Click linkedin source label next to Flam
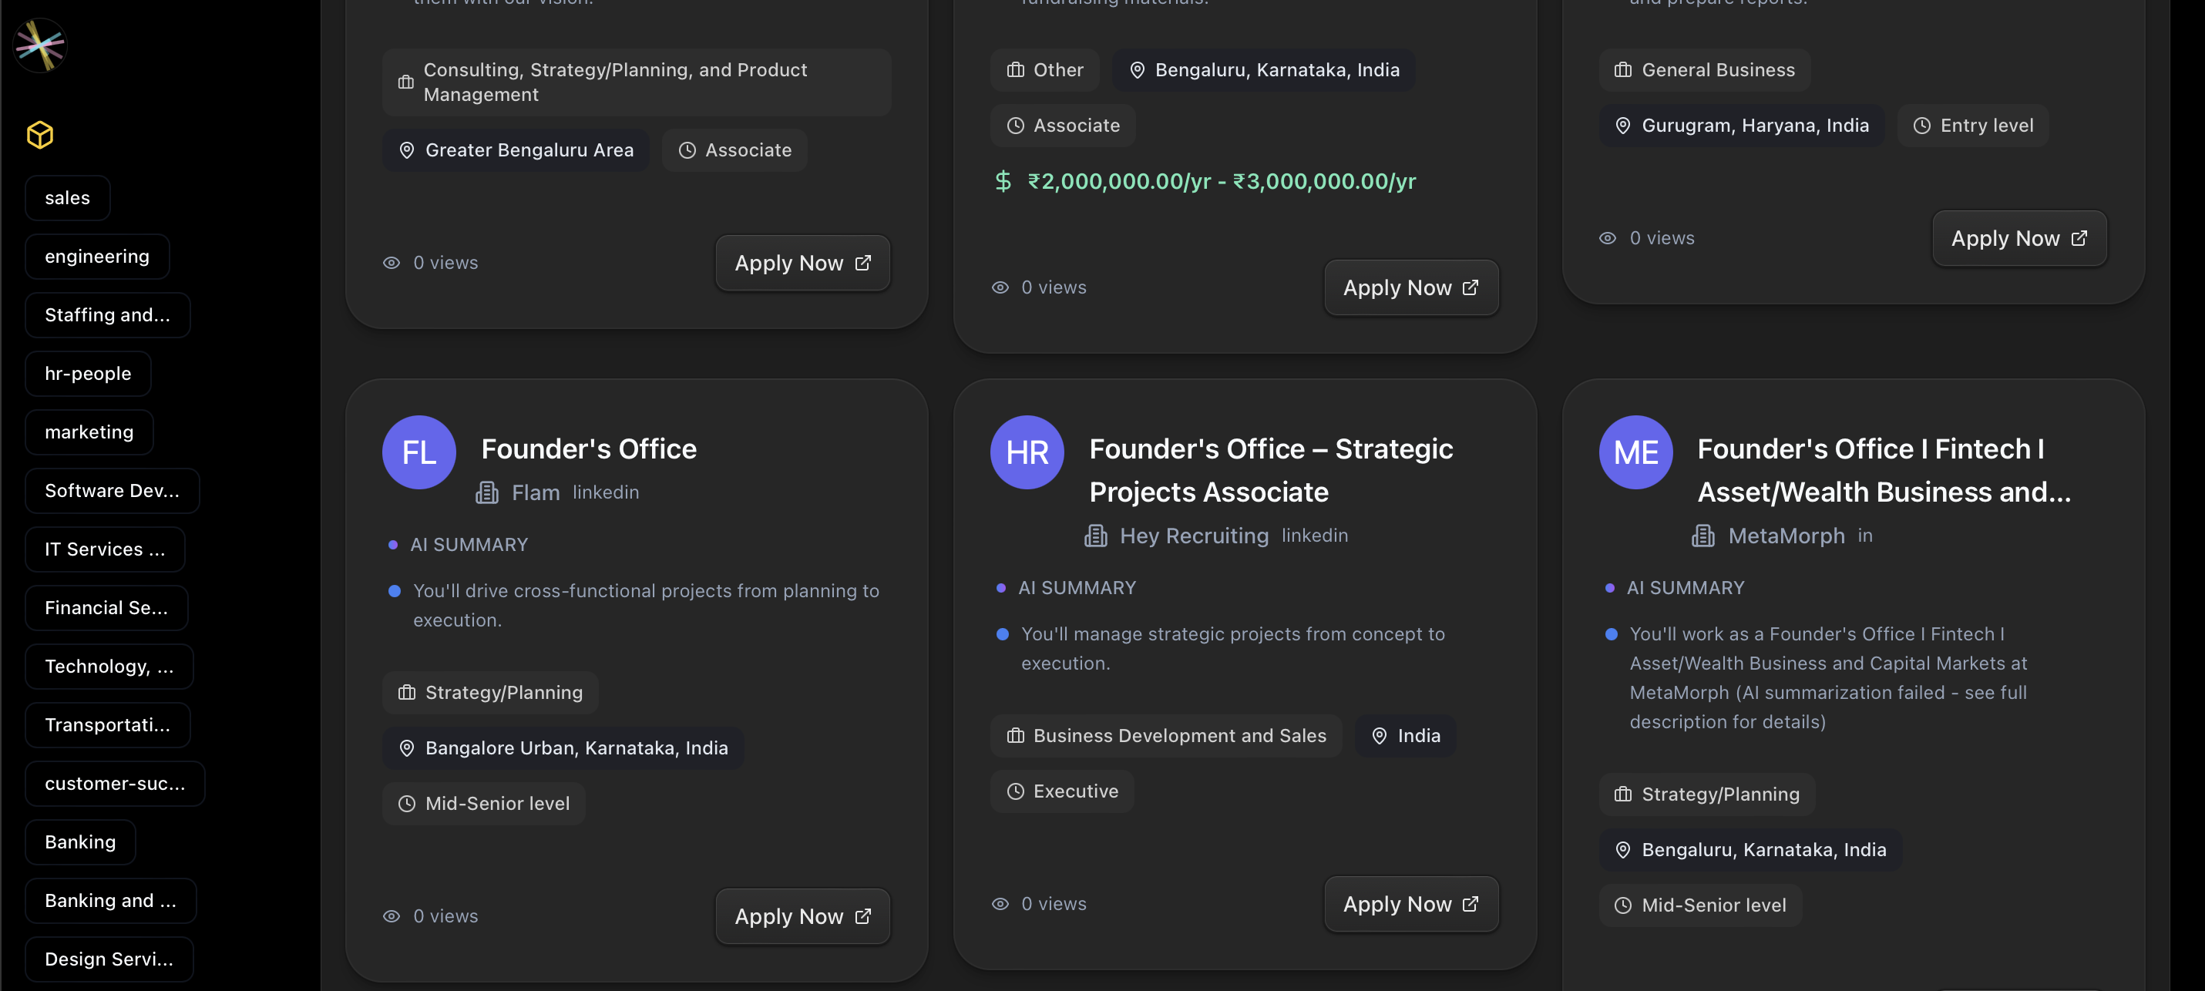 pyautogui.click(x=606, y=493)
